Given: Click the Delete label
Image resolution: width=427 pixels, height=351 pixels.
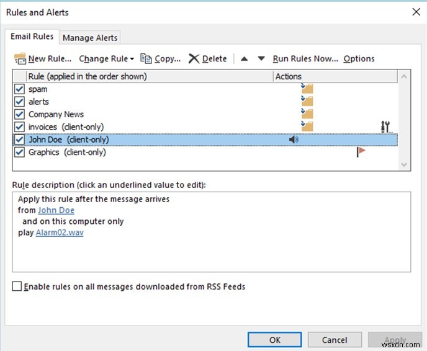Looking at the screenshot, I should 214,58.
